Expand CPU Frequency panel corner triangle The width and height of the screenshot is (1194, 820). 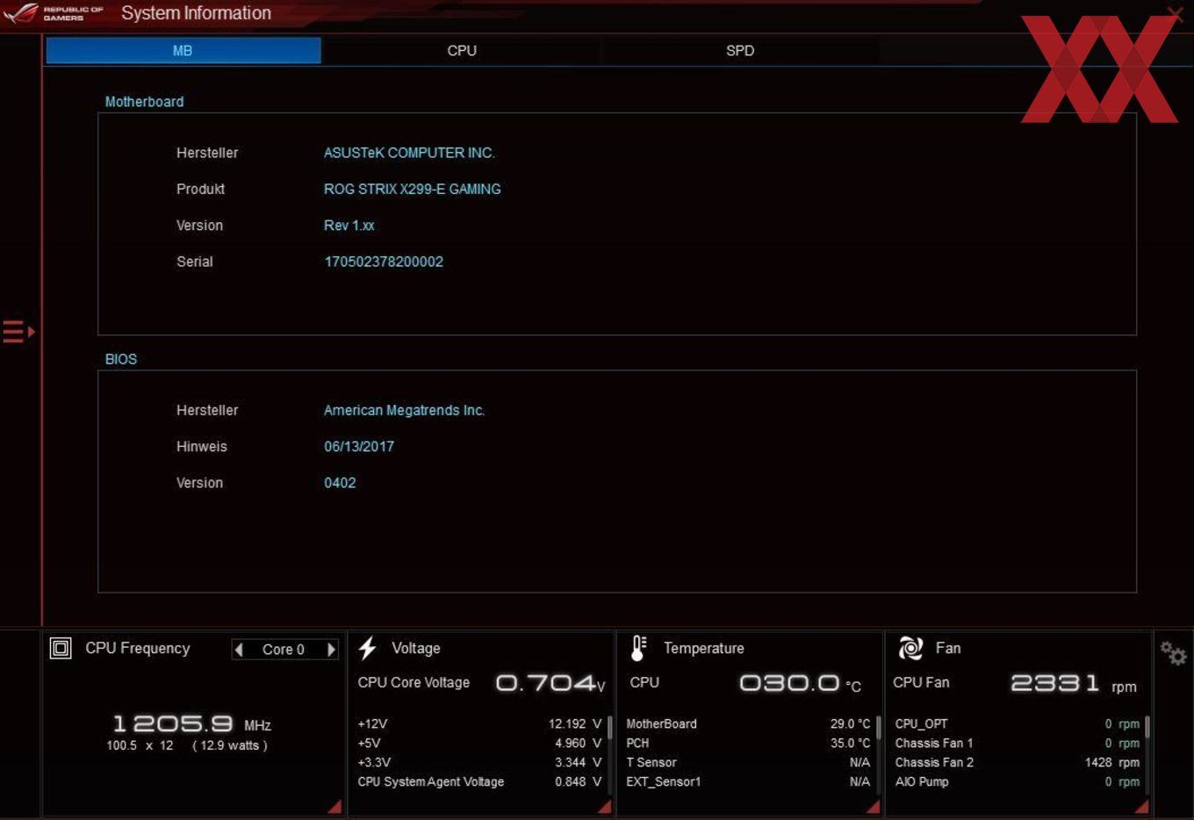point(334,806)
